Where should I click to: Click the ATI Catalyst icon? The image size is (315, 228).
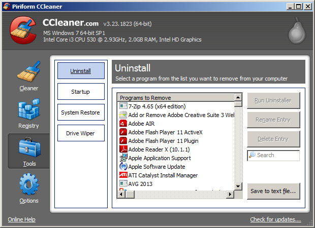pos(123,175)
